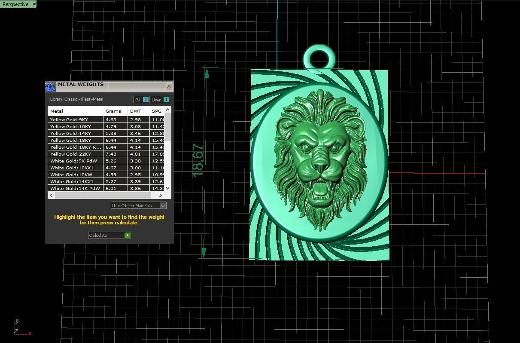Click the horizontal scroll right arrow
The image size is (520, 343).
click(x=161, y=195)
